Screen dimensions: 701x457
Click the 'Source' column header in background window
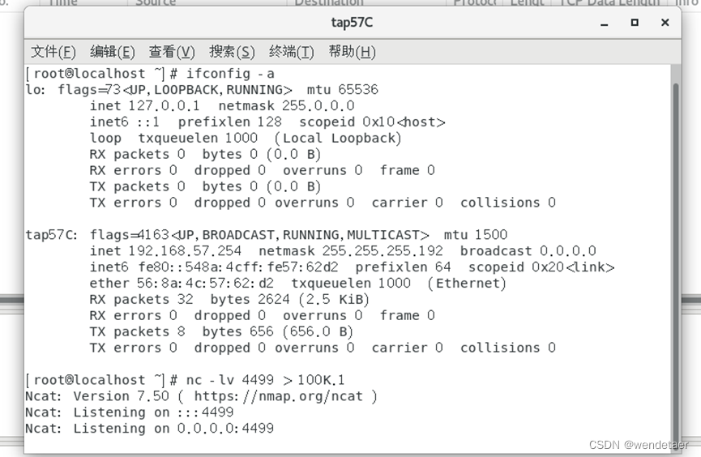(x=156, y=2)
